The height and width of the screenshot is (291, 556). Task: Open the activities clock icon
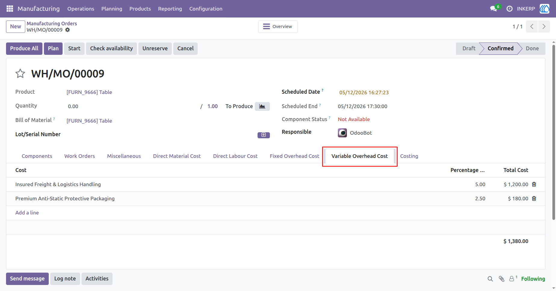pyautogui.click(x=509, y=9)
